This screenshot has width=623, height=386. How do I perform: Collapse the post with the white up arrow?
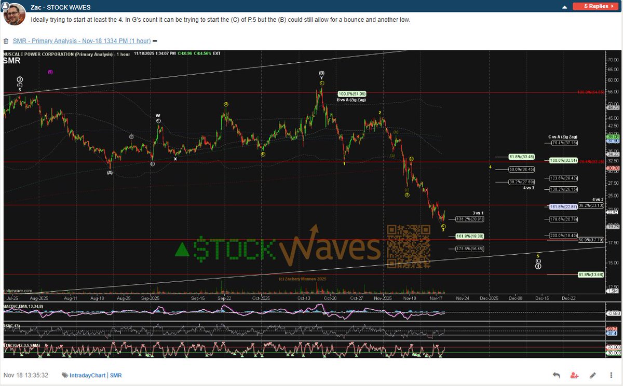[x=564, y=7]
